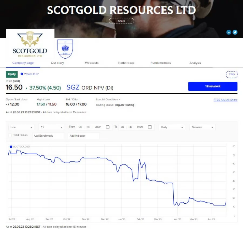Image resolution: width=243 pixels, height=229 pixels.
Task: Open the Our story tab
Action: pos(57,63)
